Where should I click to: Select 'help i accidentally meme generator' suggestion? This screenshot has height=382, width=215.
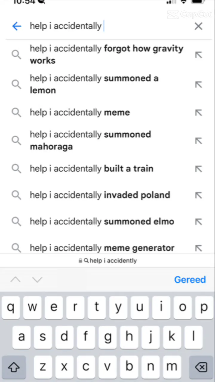tap(102, 248)
